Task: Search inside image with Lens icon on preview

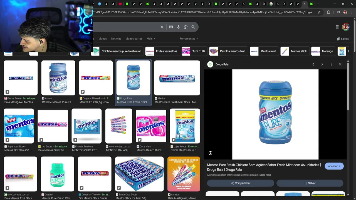Action: point(211,153)
